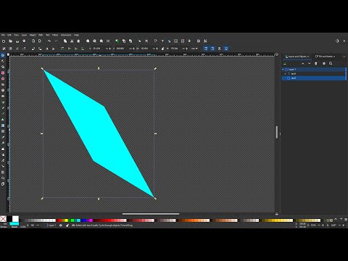Click the Undo arrow icon
The width and height of the screenshot is (348, 261).
49,41
